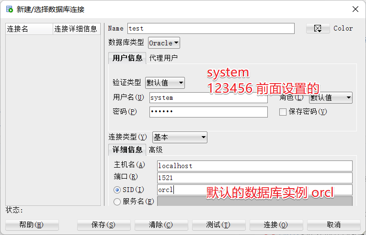
Task: Select the SID radio button
Action: pyautogui.click(x=117, y=190)
